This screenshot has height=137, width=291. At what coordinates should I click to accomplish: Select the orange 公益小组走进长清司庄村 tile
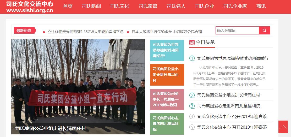click(167, 75)
